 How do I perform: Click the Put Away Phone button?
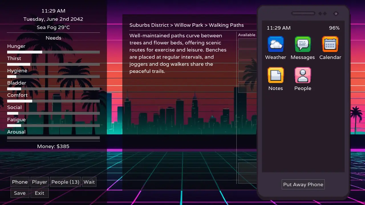[x=303, y=184]
